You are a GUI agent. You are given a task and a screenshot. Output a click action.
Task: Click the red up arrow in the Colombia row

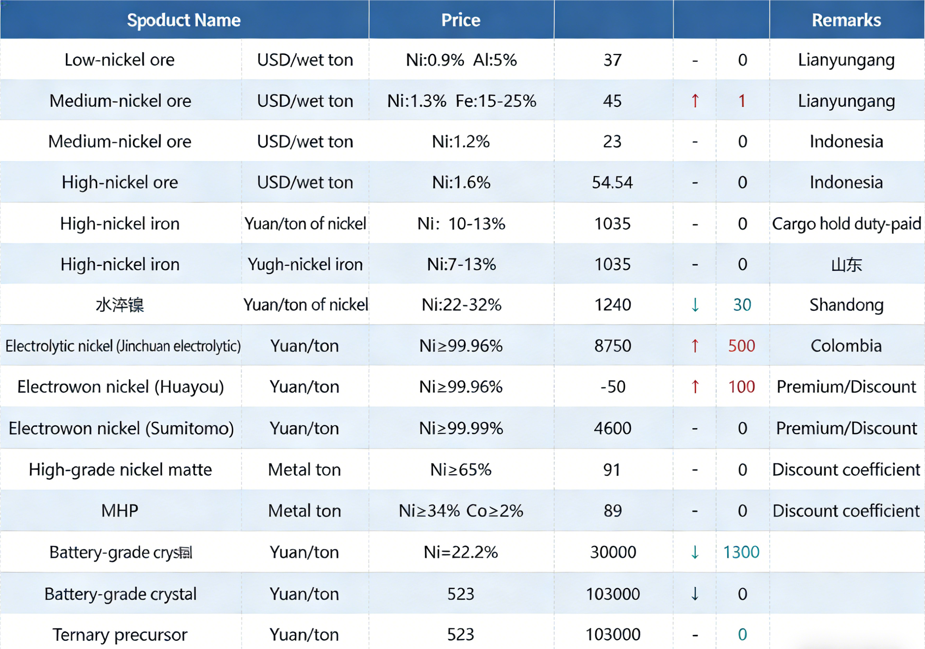(x=695, y=346)
